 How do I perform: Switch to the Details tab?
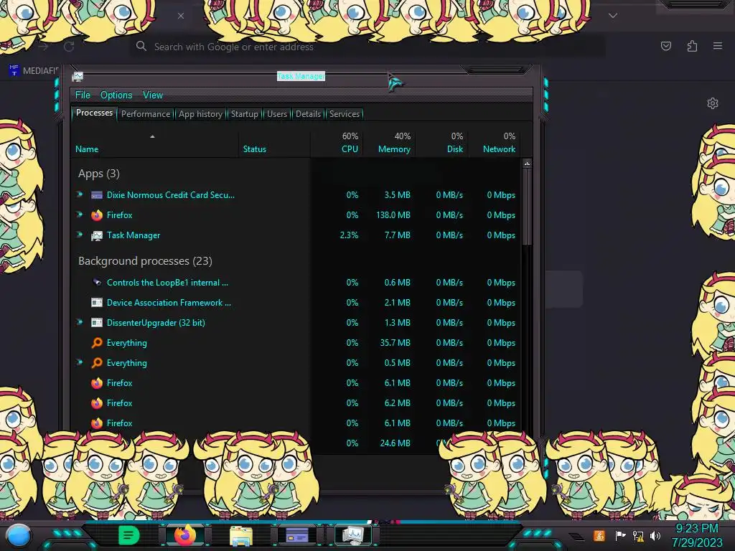click(x=308, y=114)
